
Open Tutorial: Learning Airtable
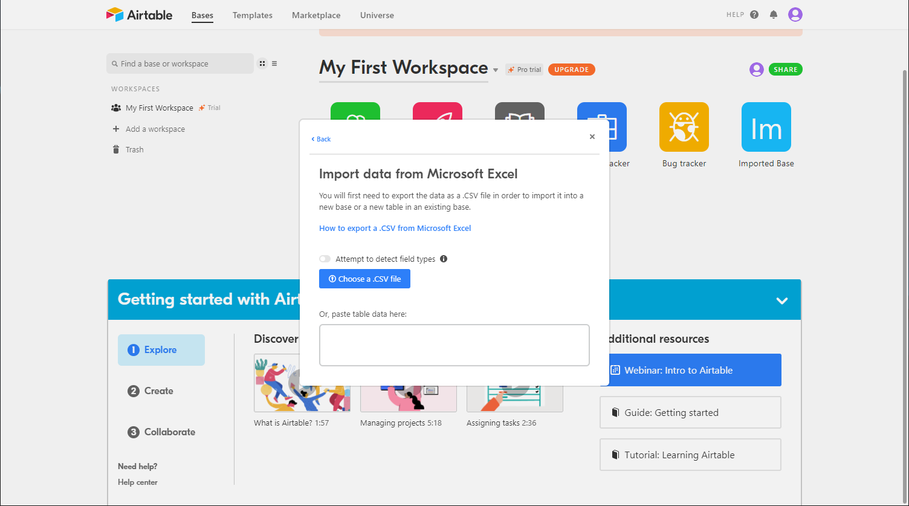coord(690,455)
